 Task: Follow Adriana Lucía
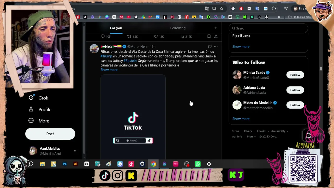tap(295, 90)
